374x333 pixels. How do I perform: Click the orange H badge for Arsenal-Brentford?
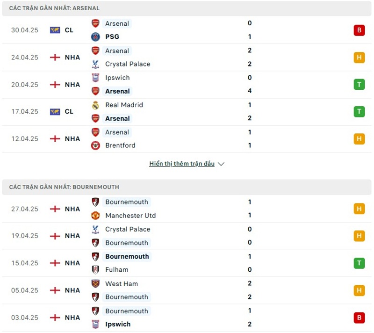pyautogui.click(x=359, y=139)
